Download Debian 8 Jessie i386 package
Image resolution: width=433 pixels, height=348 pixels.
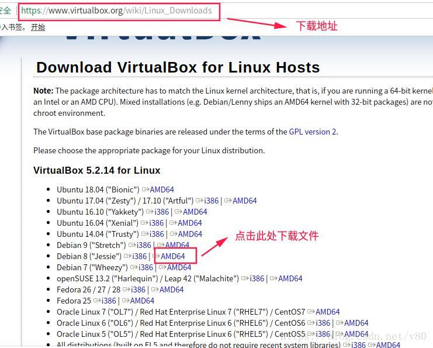140,256
